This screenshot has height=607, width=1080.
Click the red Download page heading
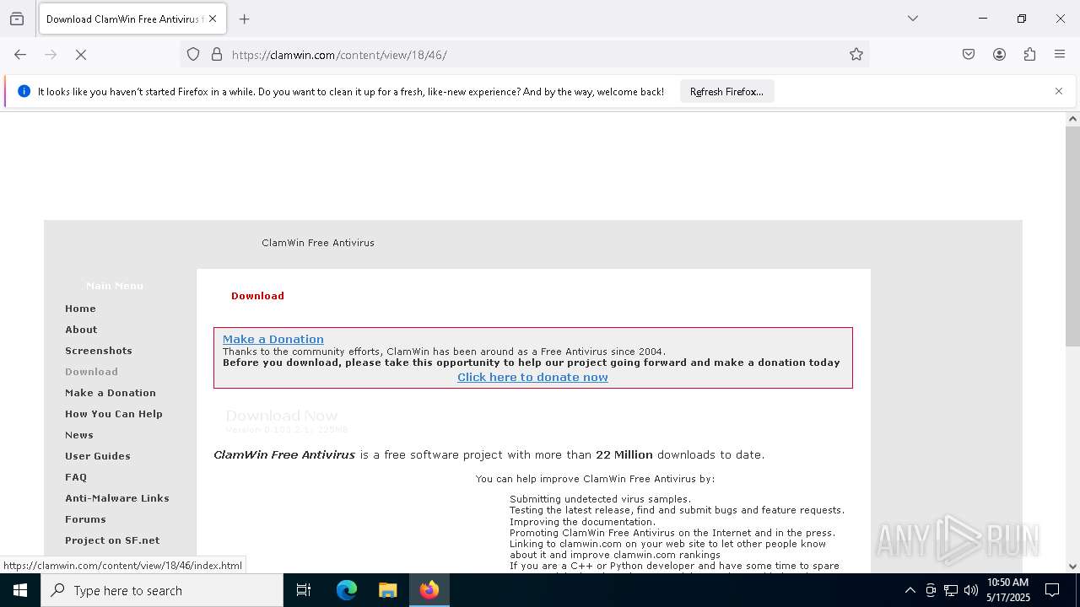257,296
